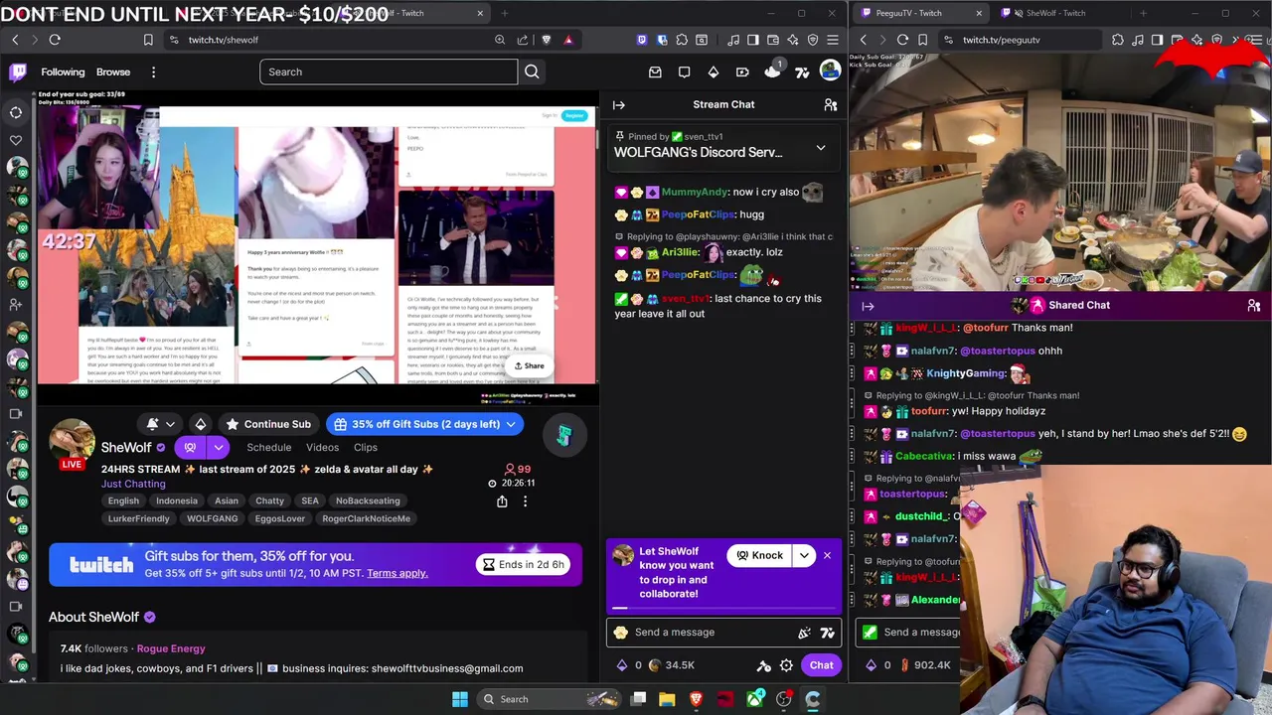The height and width of the screenshot is (715, 1272).
Task: Toggle sidebar panel in SheWolf browser toolbar
Action: click(752, 40)
